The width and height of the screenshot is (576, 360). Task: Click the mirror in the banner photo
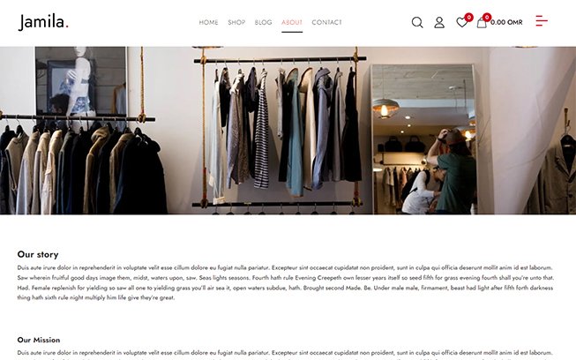click(423, 139)
